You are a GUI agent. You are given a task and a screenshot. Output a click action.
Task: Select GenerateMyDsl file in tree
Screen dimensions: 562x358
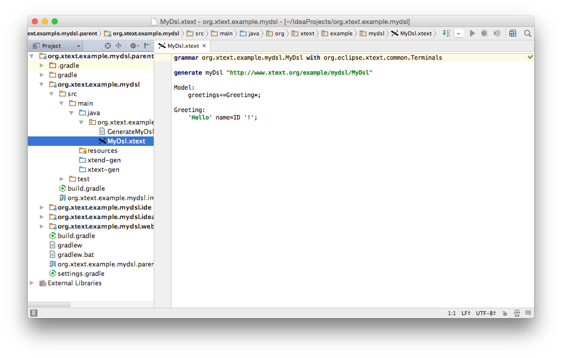pyautogui.click(x=126, y=131)
